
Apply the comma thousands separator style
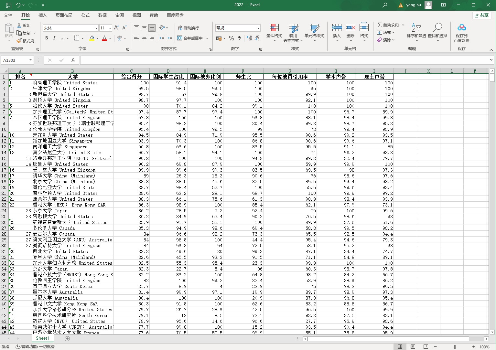239,38
